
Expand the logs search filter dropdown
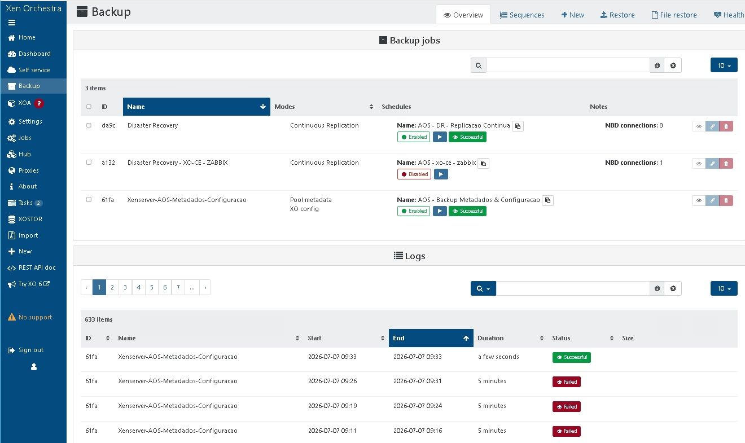point(483,288)
